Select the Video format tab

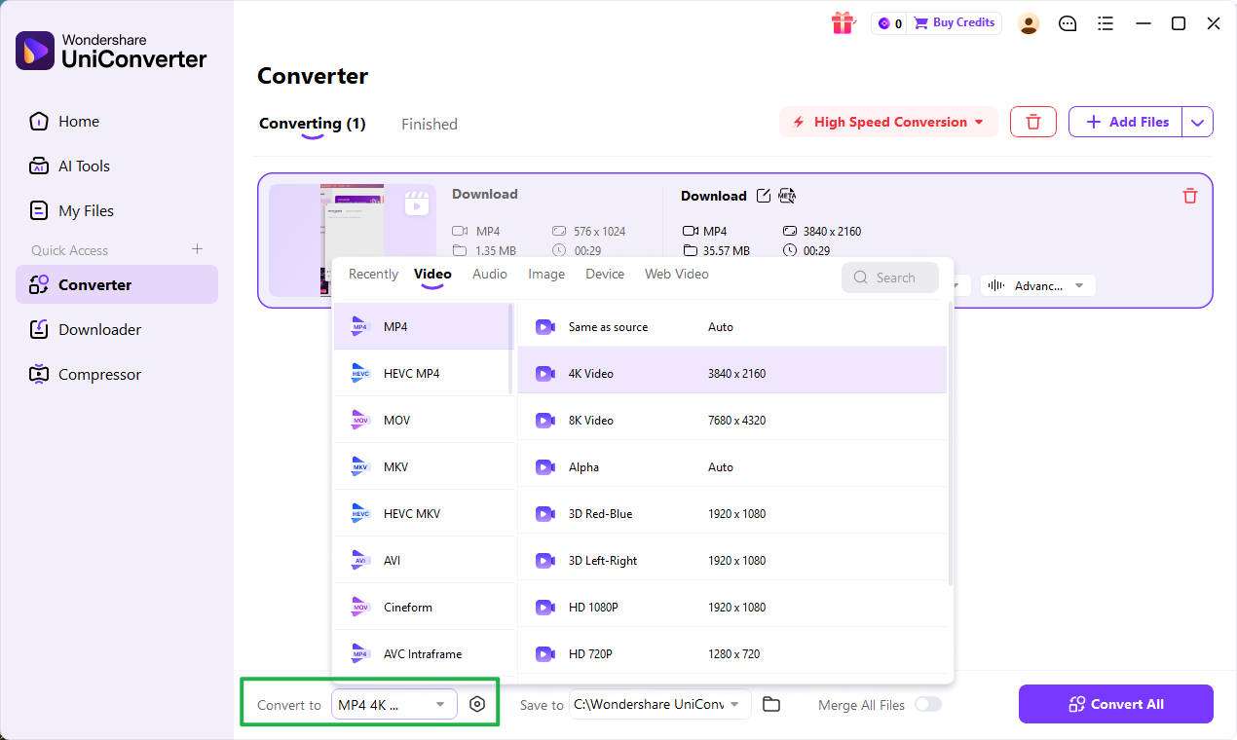pos(432,274)
